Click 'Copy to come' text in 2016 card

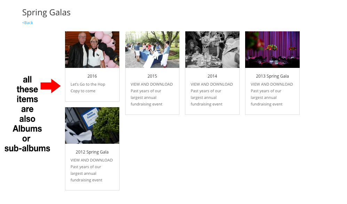(x=83, y=91)
